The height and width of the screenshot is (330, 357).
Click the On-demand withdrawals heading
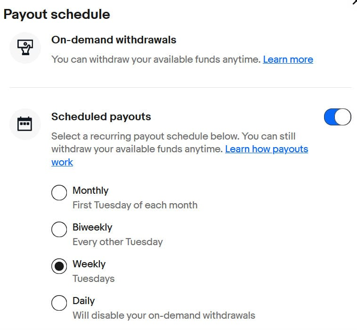114,40
